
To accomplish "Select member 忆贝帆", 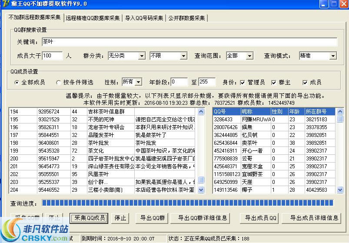I will click(x=274, y=135).
